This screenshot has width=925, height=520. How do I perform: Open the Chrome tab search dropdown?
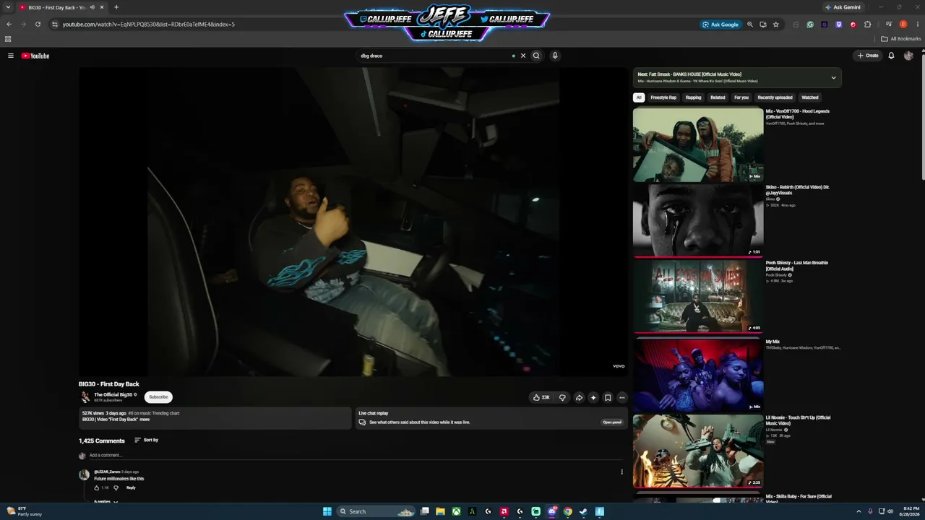point(9,7)
